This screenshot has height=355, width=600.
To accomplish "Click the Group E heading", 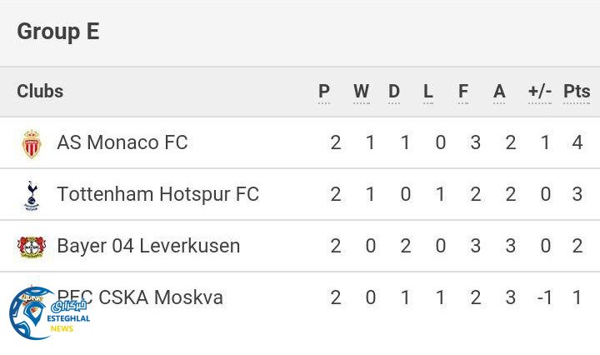I will click(58, 32).
